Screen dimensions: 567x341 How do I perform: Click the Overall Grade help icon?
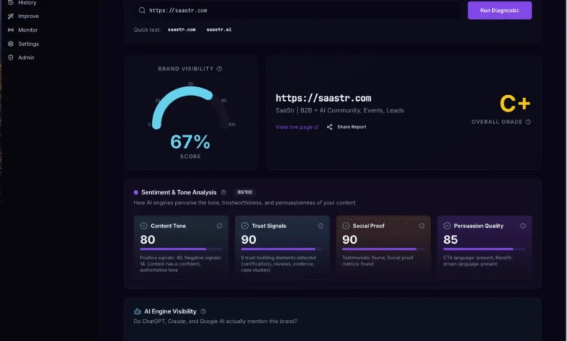528,122
